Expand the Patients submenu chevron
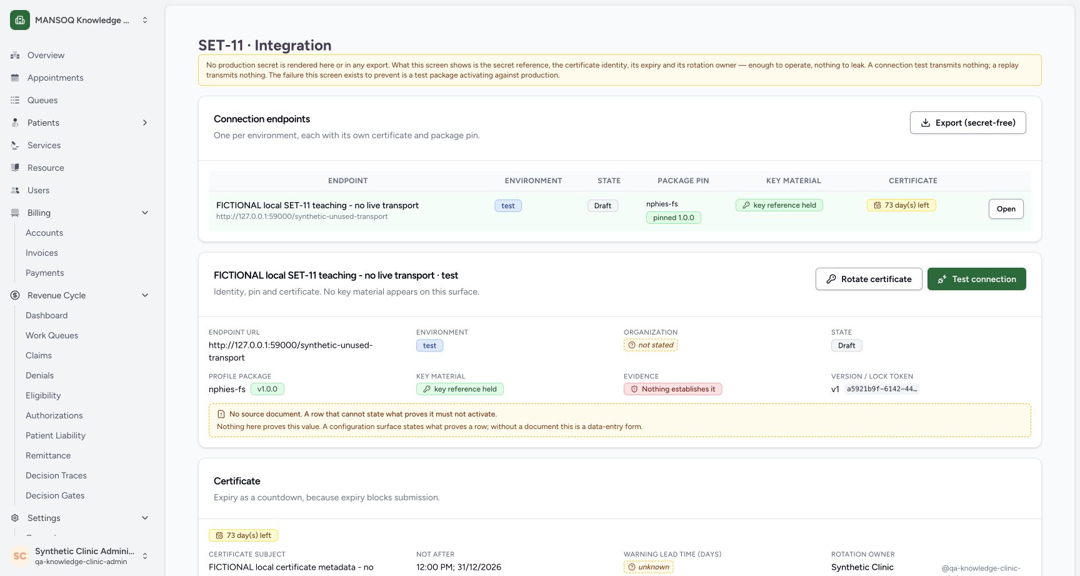 tap(145, 123)
